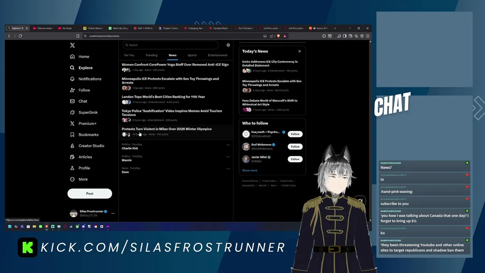
Task: Select the News tab
Action: click(172, 55)
